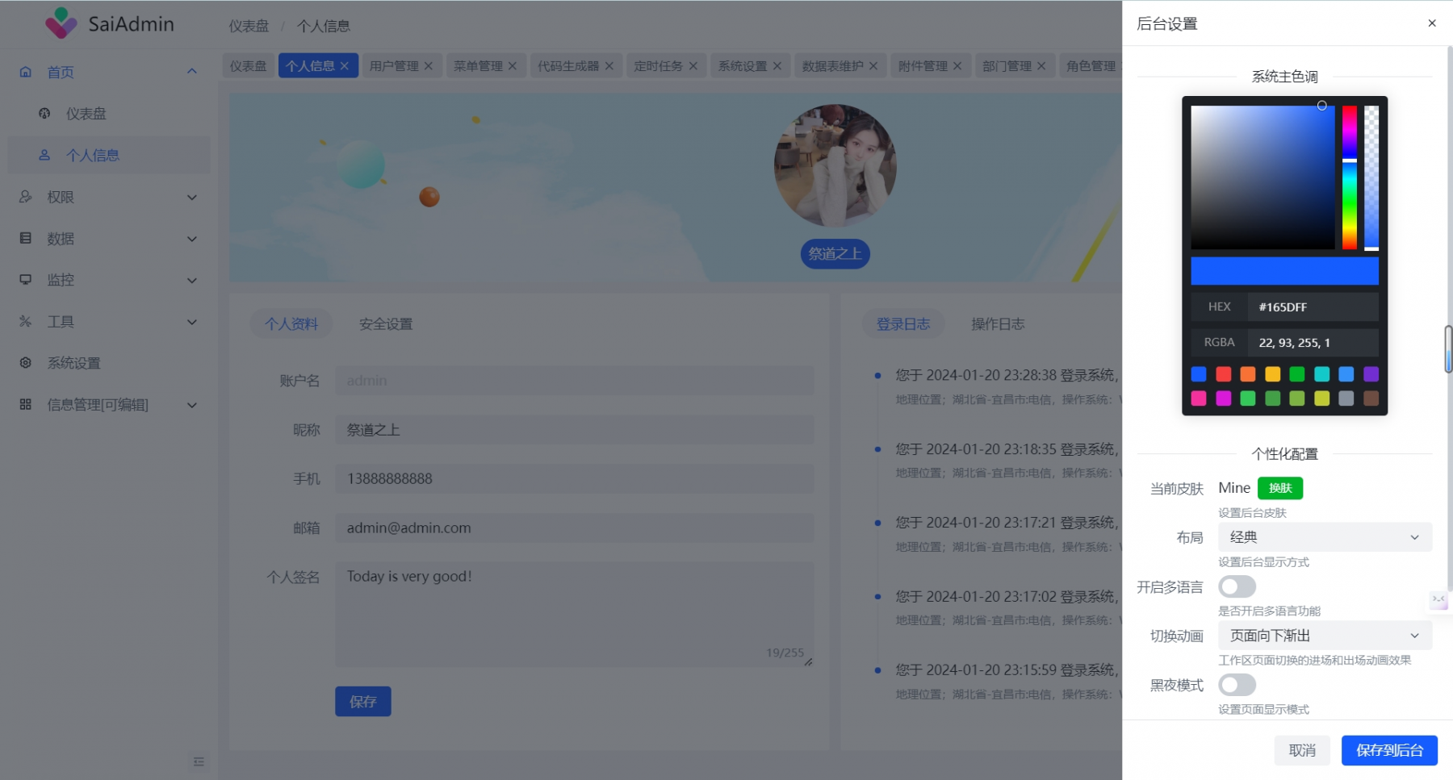Click the 保存到后台 button
Image resolution: width=1453 pixels, height=780 pixels.
click(x=1389, y=750)
